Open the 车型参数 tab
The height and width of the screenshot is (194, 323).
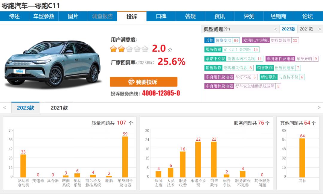pyautogui.click(x=44, y=16)
